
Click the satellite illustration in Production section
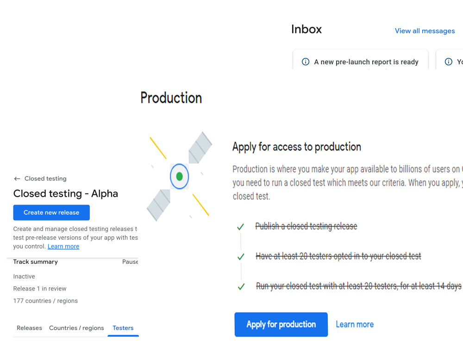(180, 176)
